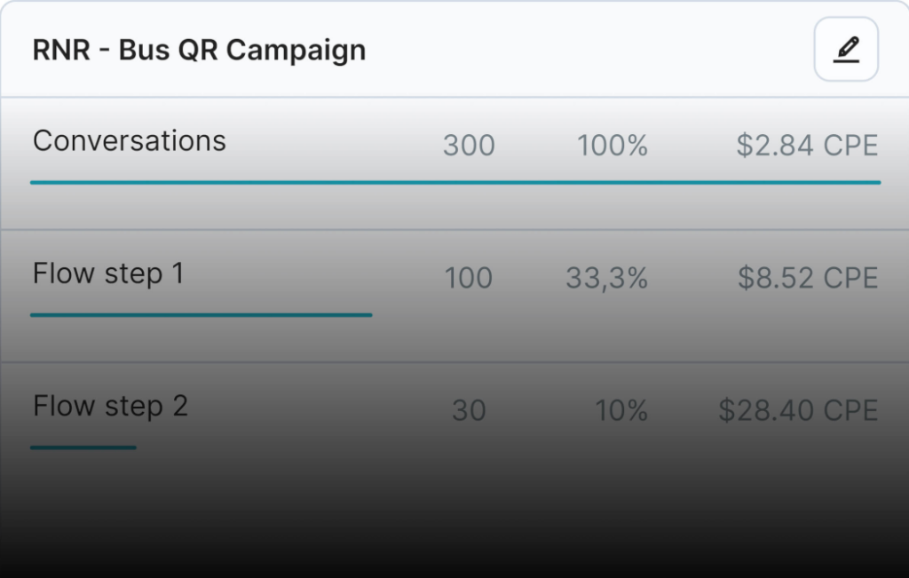Select the RNR - Bus QR Campaign title
Screen dimensions: 909x578
click(x=199, y=50)
